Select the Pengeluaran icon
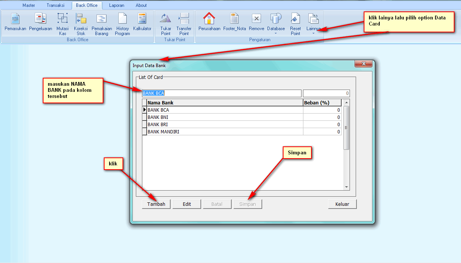461x263 pixels. click(x=40, y=23)
